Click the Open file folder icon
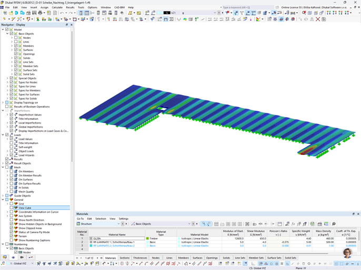Screen dimensions: 361x270 (11, 13)
